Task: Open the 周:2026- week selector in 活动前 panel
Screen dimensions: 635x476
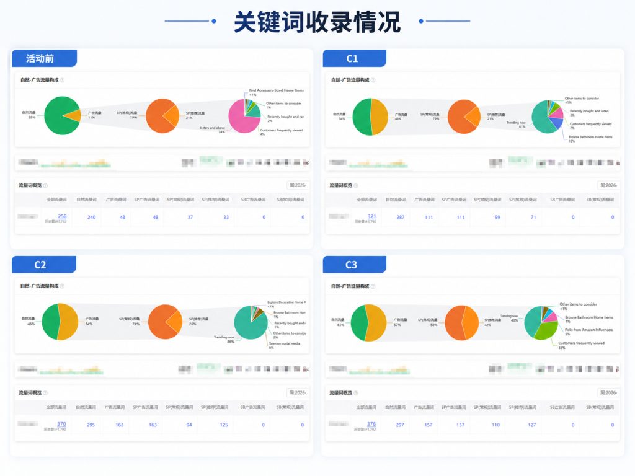Action: 298,185
